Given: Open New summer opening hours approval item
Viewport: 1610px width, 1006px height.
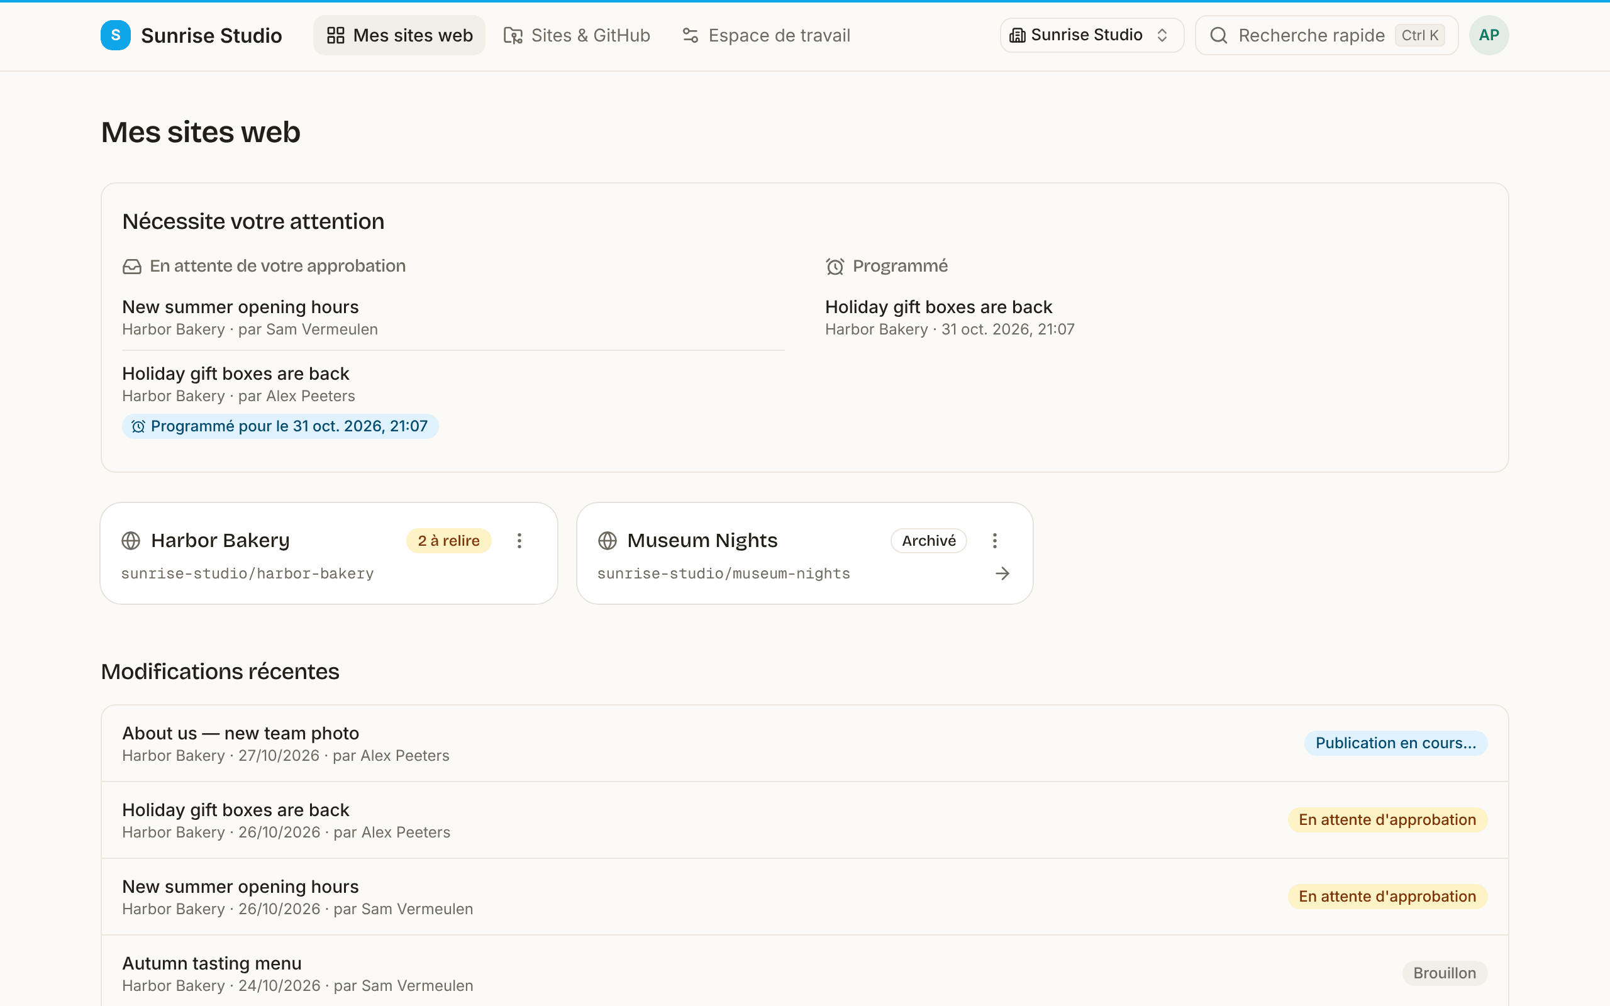Looking at the screenshot, I should click(x=453, y=318).
